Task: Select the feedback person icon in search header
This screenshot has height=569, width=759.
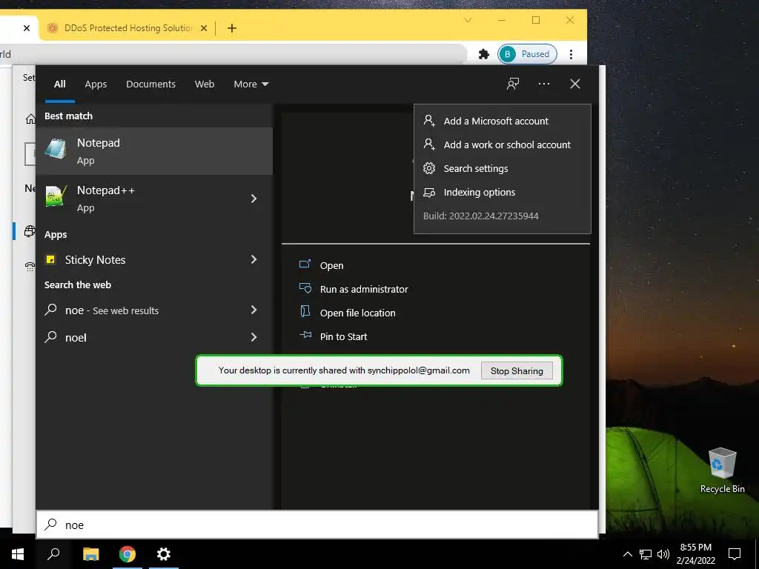Action: (513, 84)
